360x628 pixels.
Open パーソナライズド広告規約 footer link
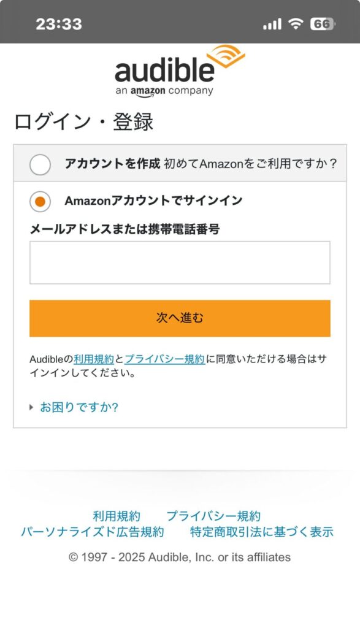click(93, 532)
